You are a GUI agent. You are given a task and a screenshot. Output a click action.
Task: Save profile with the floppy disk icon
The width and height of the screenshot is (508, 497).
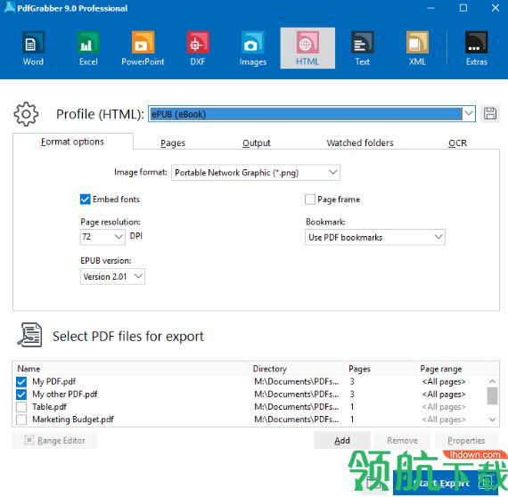[x=490, y=114]
